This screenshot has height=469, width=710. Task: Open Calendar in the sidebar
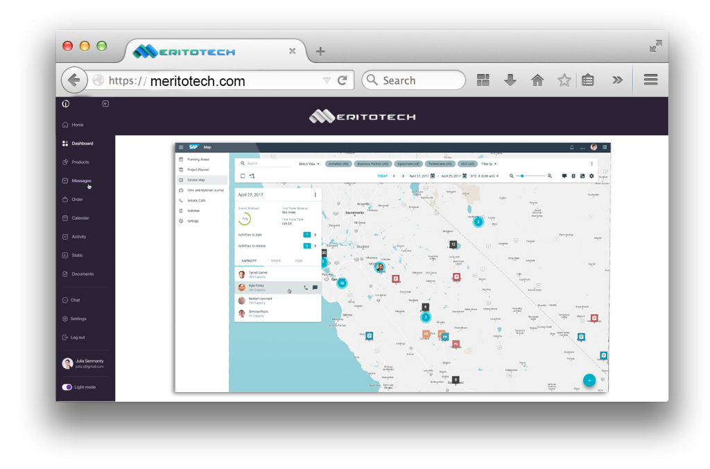[76, 218]
